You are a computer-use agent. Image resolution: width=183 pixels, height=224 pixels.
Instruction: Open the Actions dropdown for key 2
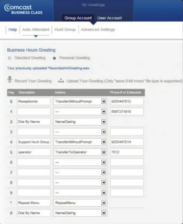point(80,122)
